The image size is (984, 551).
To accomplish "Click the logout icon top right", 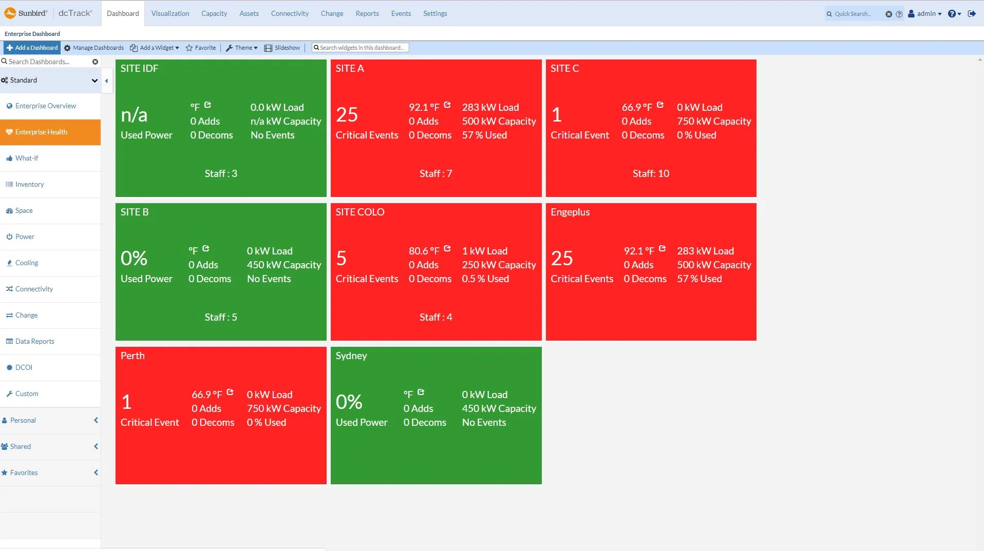I will click(x=972, y=14).
